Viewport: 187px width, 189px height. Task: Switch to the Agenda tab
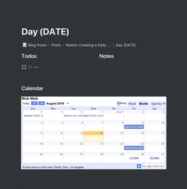click(156, 104)
